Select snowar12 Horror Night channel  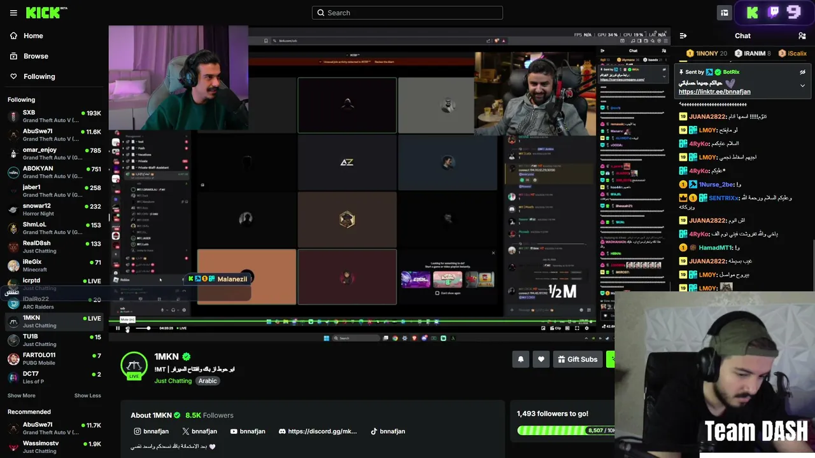(x=54, y=209)
